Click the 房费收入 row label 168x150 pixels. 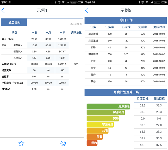(x=18, y=45)
